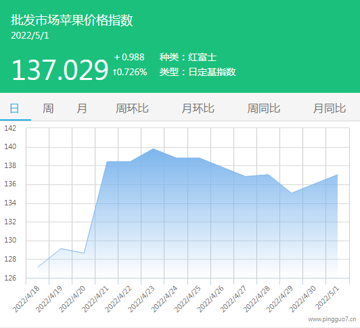Click the 140 y-axis label
Image resolution: width=360 pixels, height=328 pixels.
10,146
